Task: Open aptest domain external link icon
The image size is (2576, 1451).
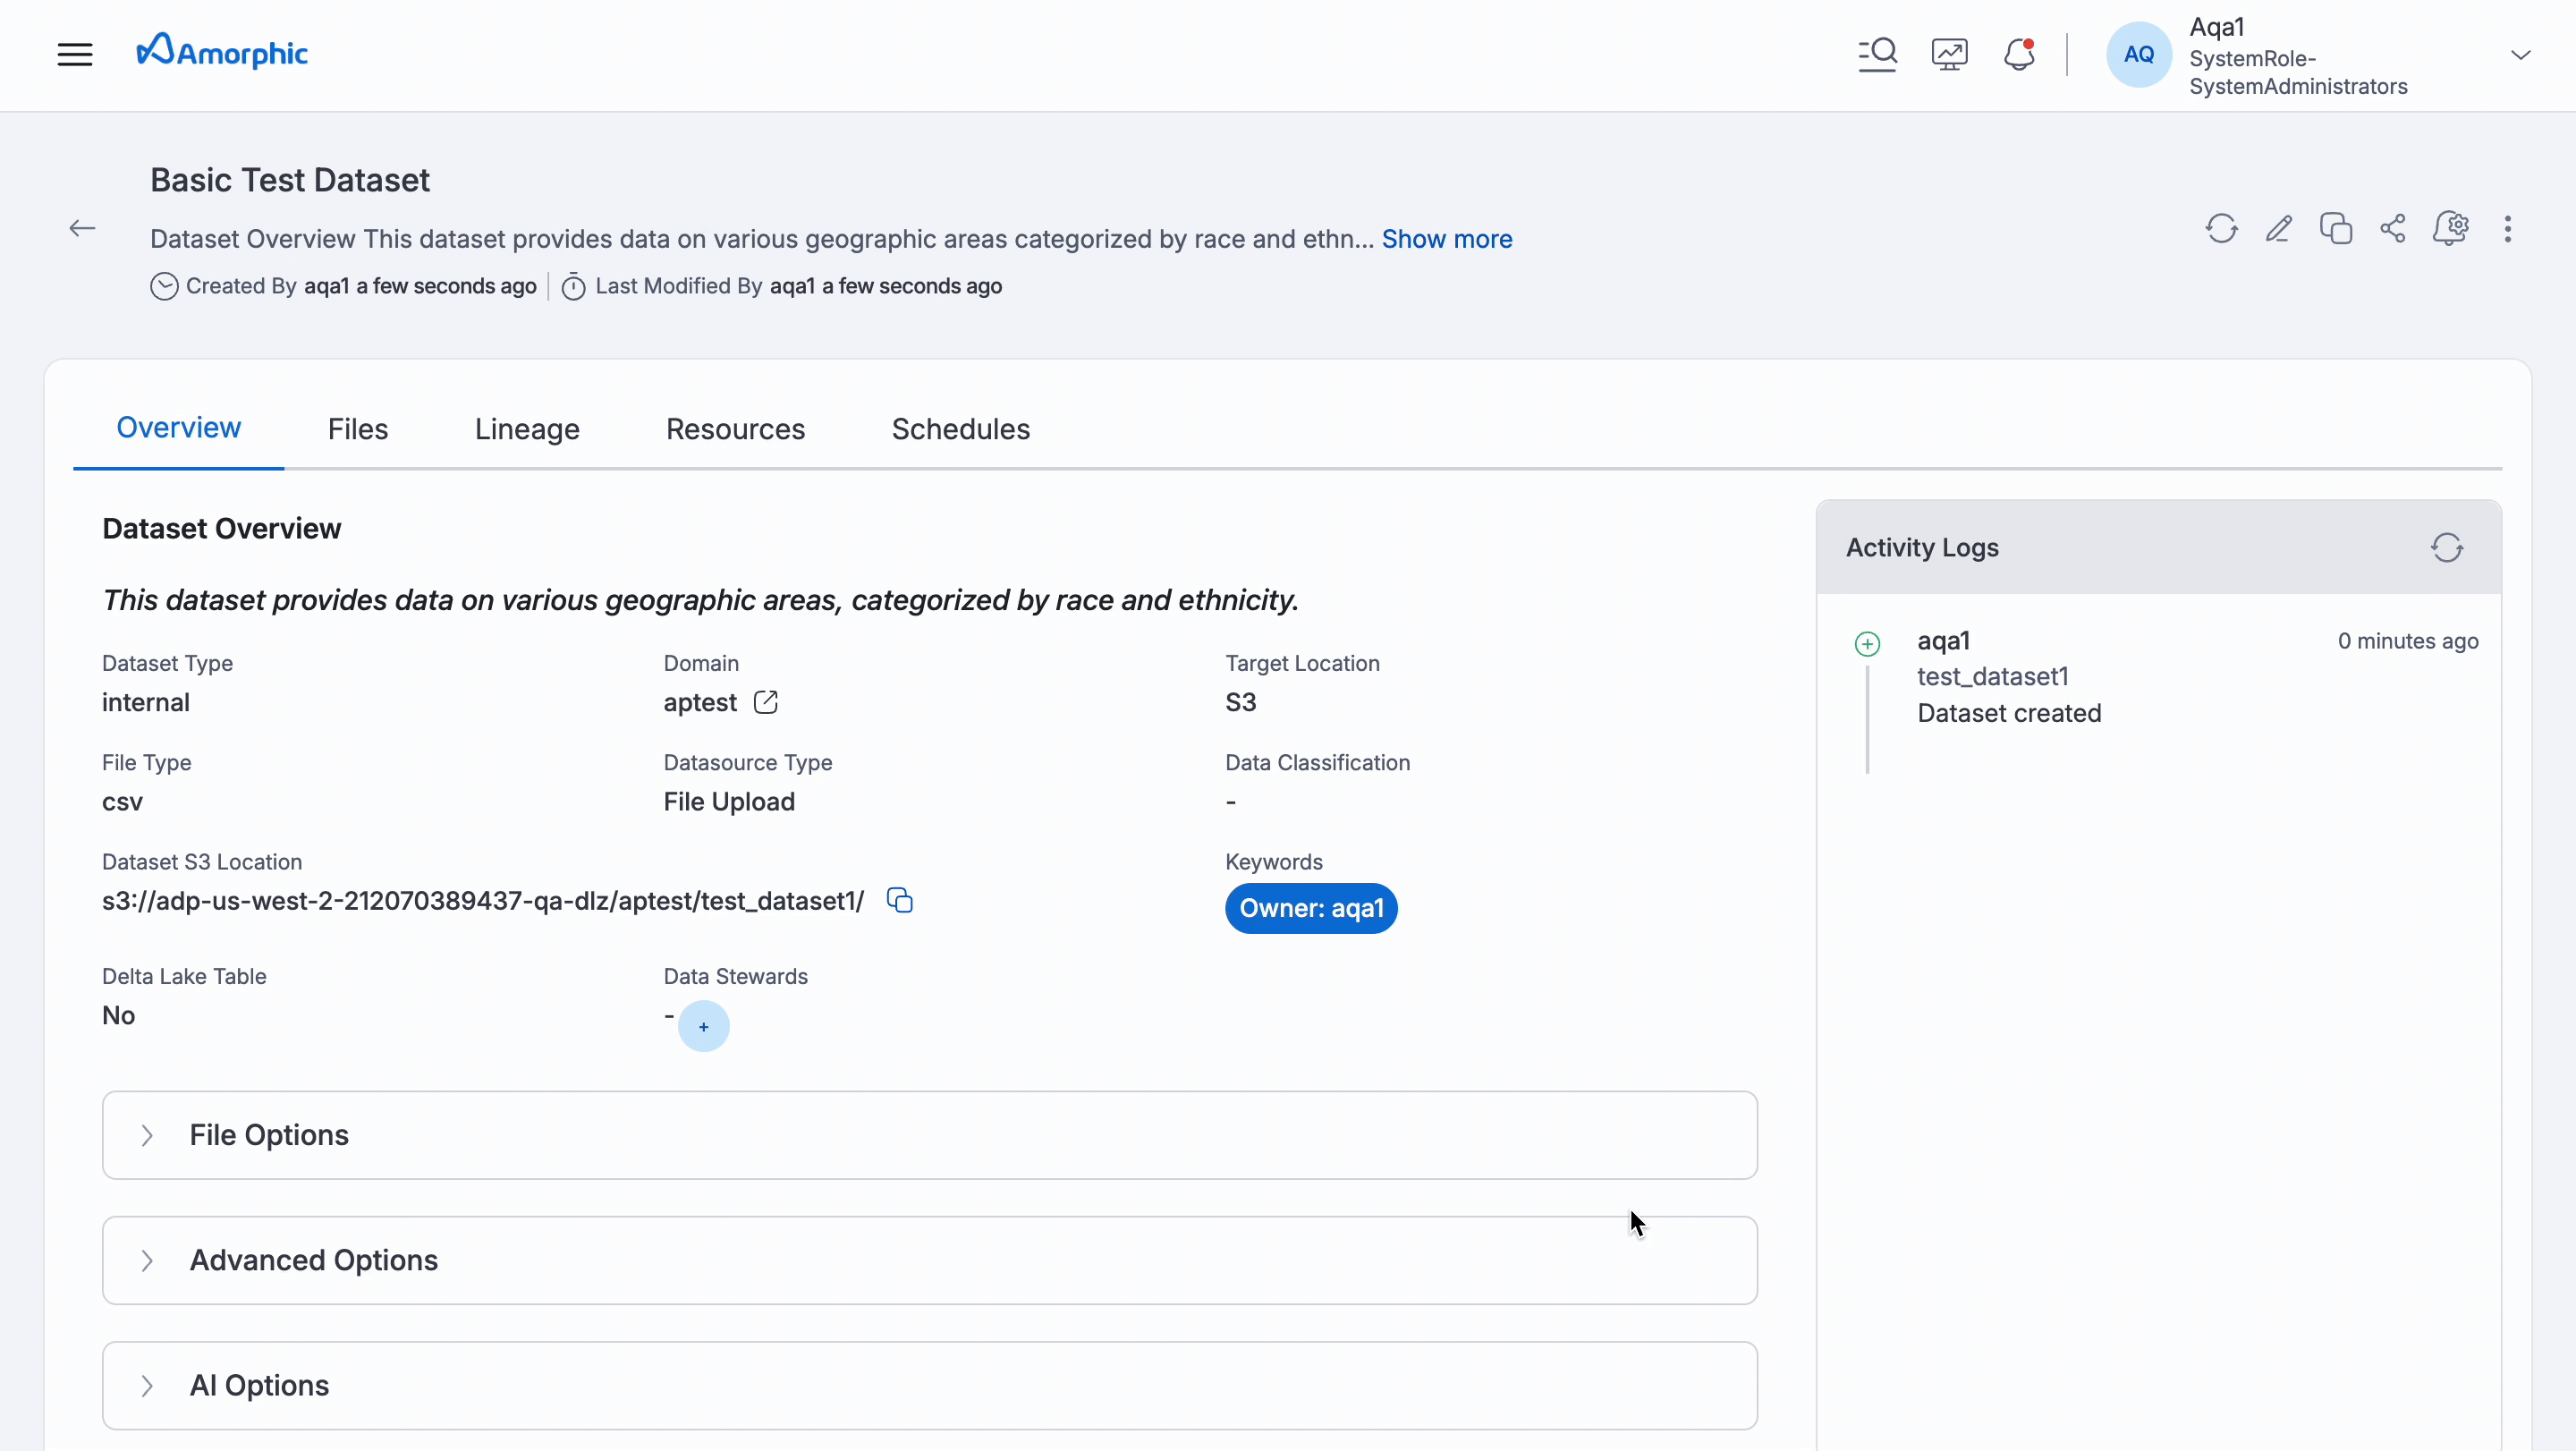Action: click(x=766, y=703)
